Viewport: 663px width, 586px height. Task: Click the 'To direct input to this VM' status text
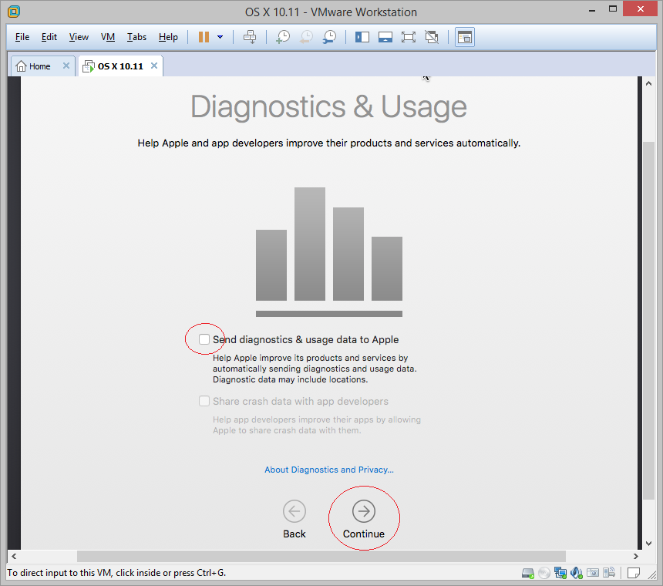116,573
